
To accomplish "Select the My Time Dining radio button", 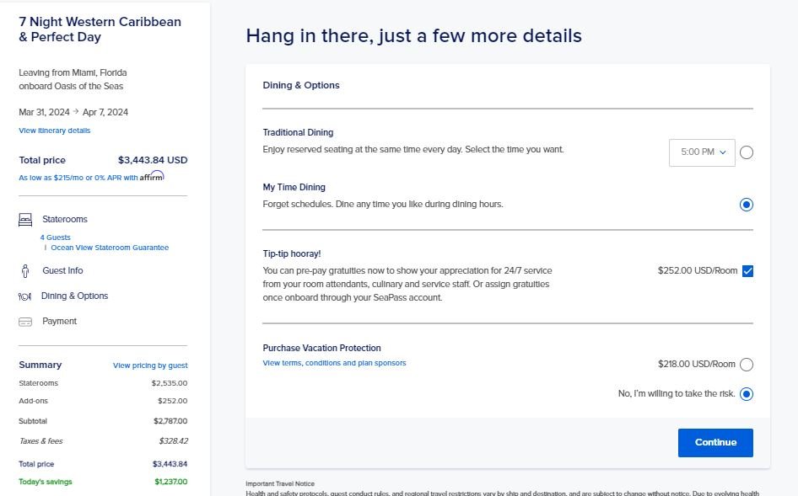I will (746, 205).
